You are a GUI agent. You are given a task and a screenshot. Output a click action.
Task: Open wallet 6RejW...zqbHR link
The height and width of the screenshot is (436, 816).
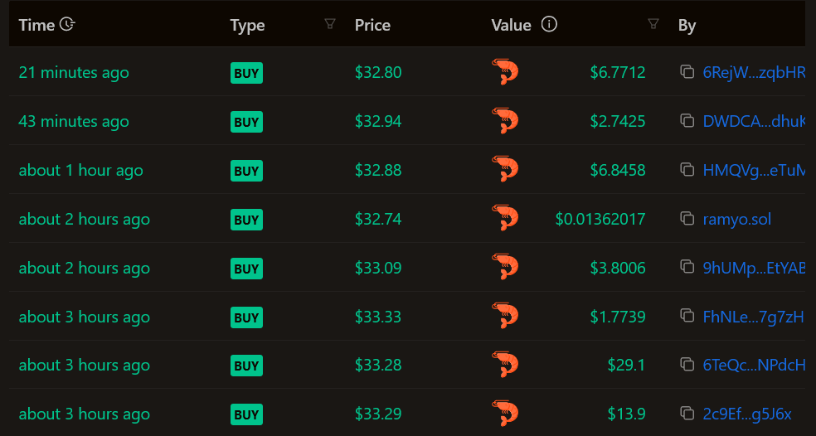point(753,72)
